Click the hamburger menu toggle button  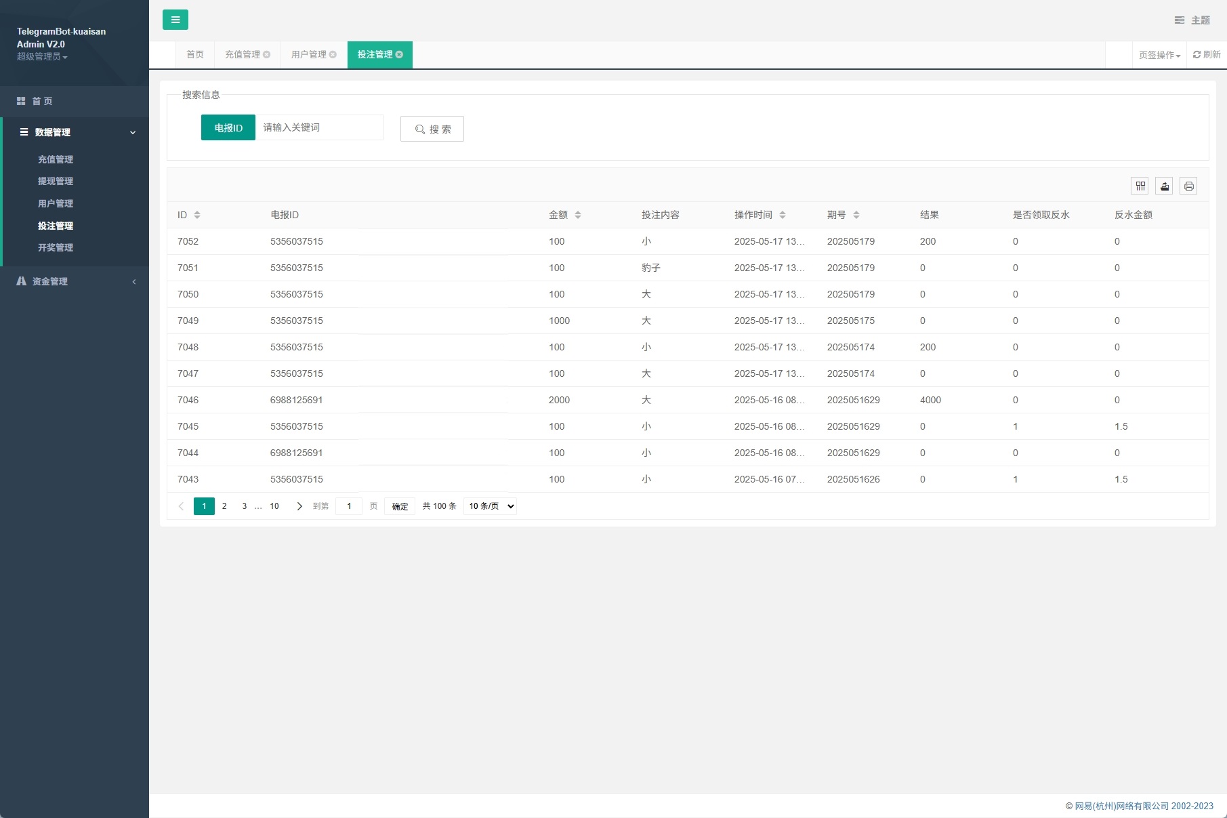tap(175, 20)
